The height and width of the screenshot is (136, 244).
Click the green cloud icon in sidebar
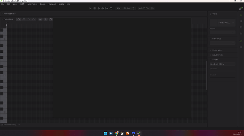(241, 41)
